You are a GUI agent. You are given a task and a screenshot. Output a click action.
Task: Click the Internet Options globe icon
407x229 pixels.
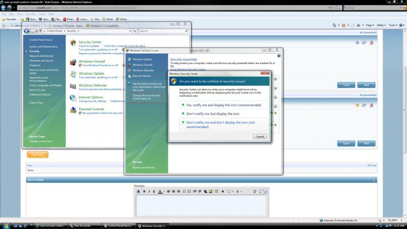click(x=73, y=98)
